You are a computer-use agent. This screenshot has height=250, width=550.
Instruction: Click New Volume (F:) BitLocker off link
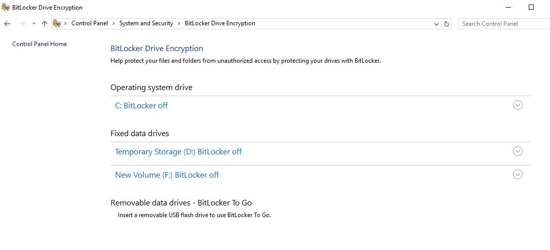pyautogui.click(x=167, y=175)
